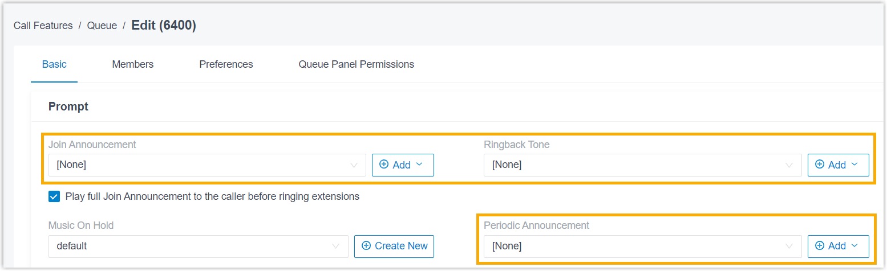
Task: Expand the Music On Hold dropdown
Action: pyautogui.click(x=198, y=247)
